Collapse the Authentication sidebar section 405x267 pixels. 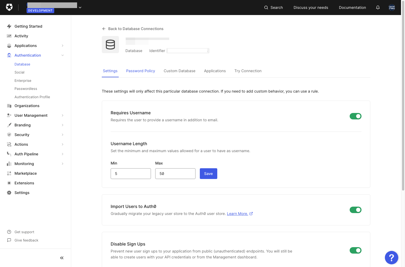pyautogui.click(x=63, y=55)
